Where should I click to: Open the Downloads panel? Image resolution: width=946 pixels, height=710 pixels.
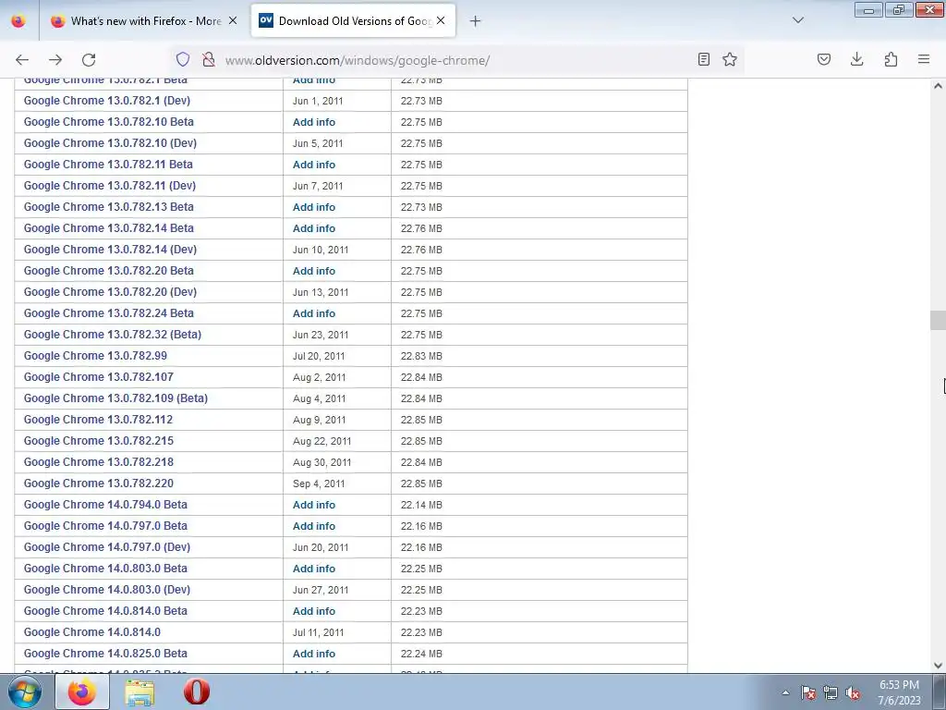pos(856,59)
